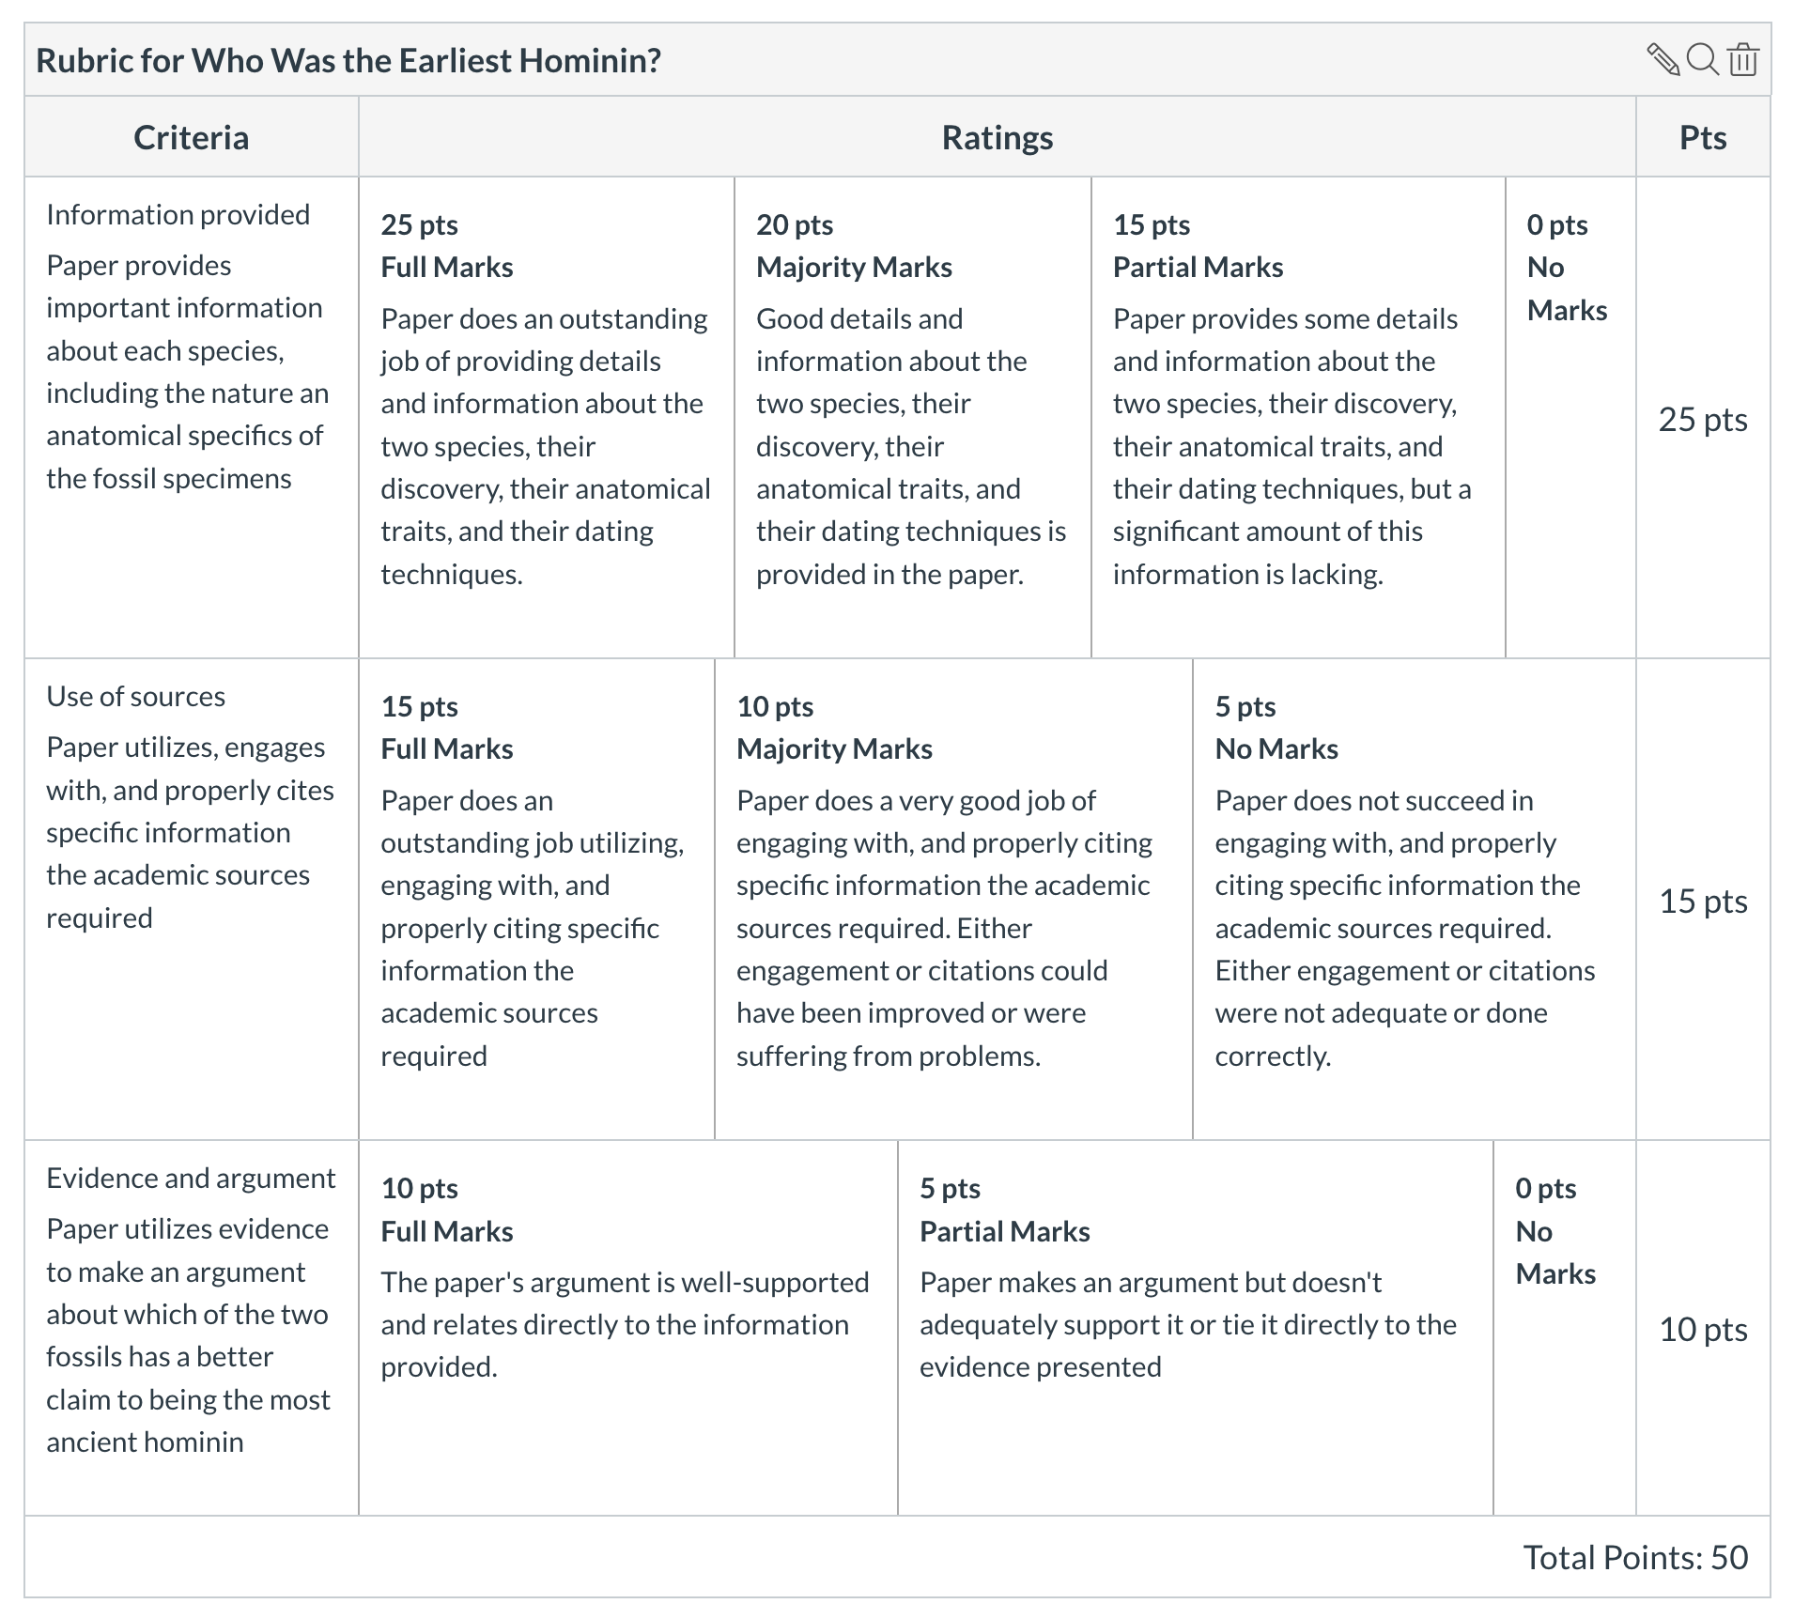Select 15 pts Full Marks for sources
This screenshot has width=1794, height=1619.
tap(536, 899)
